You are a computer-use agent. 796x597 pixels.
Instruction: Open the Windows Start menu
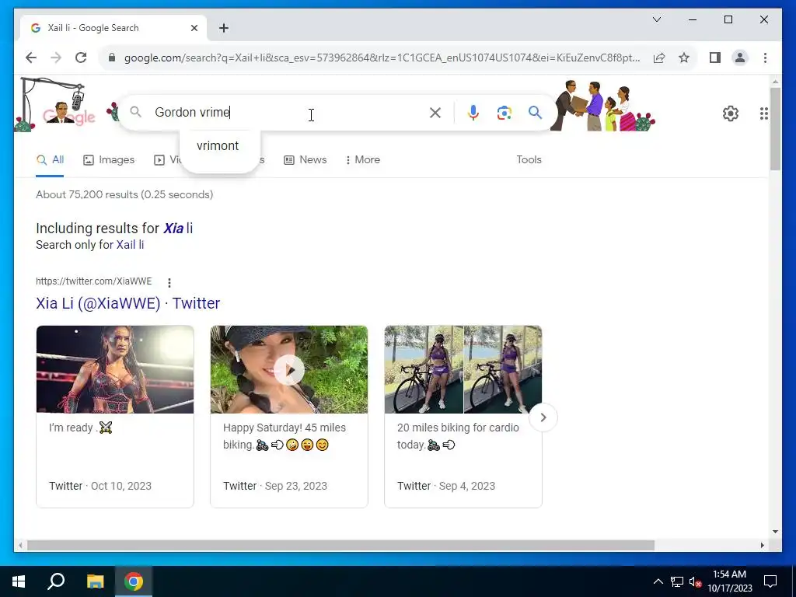point(19,581)
